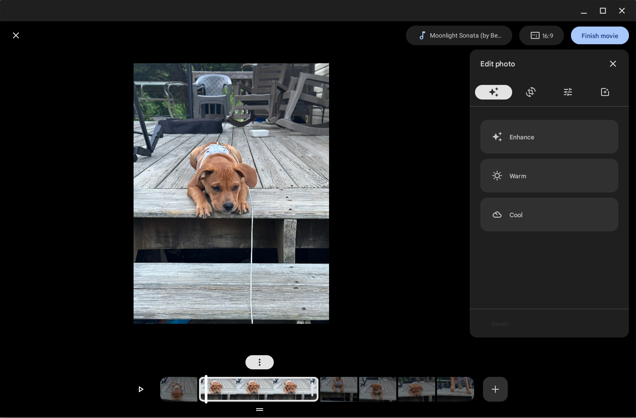This screenshot has height=418, width=636.
Task: Select the fourth timeline clip thumbnail
Action: (378, 389)
